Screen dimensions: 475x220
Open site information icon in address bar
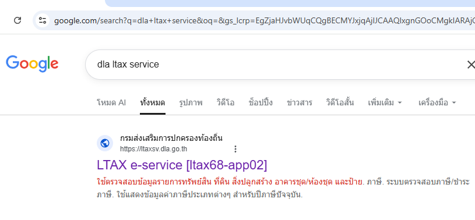43,20
